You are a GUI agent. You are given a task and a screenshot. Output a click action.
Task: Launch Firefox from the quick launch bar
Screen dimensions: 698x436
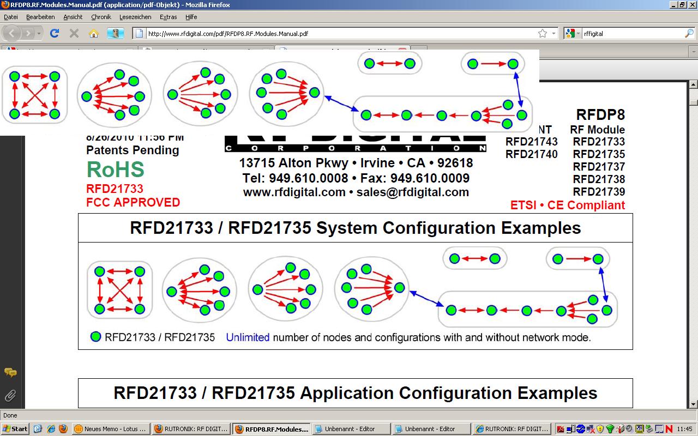62,429
